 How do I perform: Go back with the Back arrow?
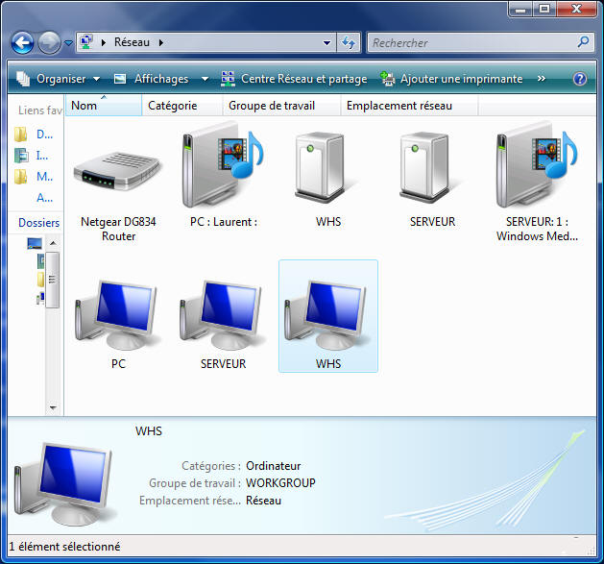23,42
